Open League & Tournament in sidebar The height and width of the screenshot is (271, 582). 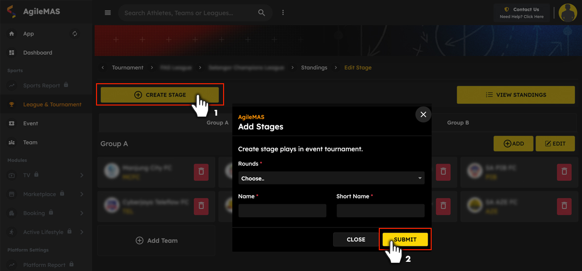tap(52, 105)
